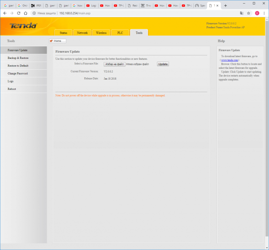The width and height of the screenshot is (269, 250).
Task: Switch to the 'how' Google tab
Action: (78, 6)
